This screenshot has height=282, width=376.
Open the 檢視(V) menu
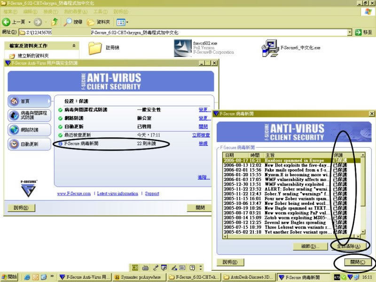click(51, 11)
